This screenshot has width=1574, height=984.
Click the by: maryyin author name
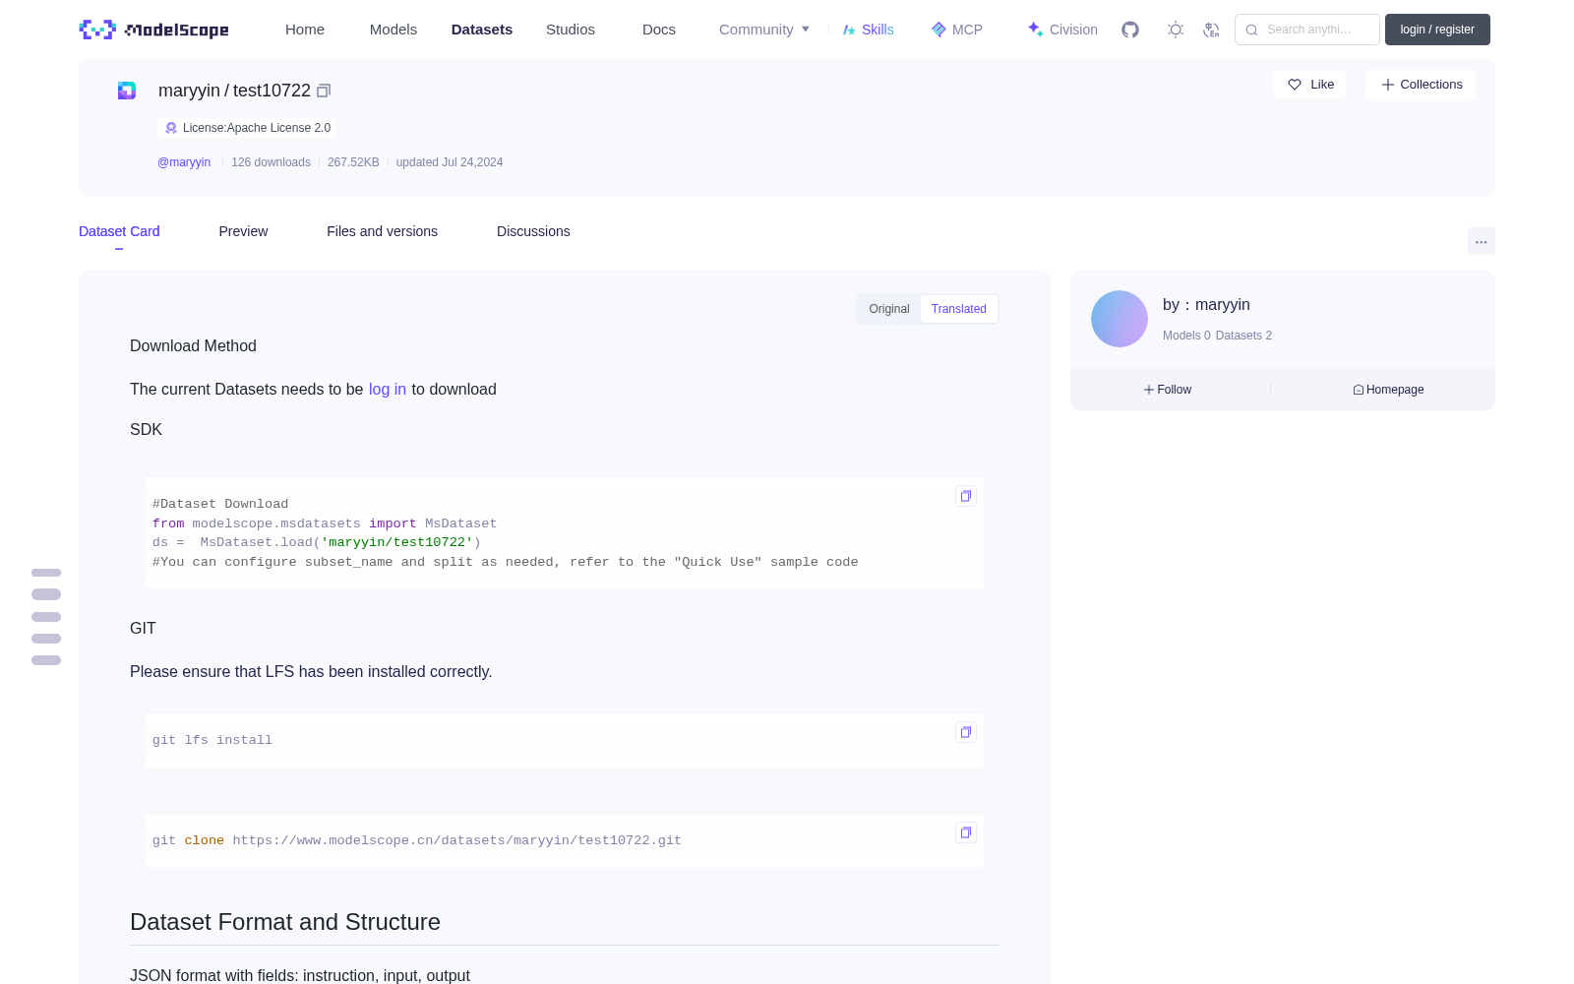(x=1206, y=305)
